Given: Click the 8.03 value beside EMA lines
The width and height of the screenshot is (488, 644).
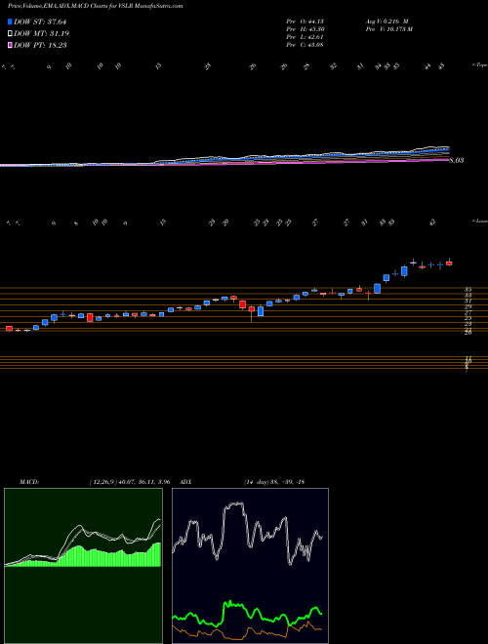Looking at the screenshot, I should click(x=457, y=160).
